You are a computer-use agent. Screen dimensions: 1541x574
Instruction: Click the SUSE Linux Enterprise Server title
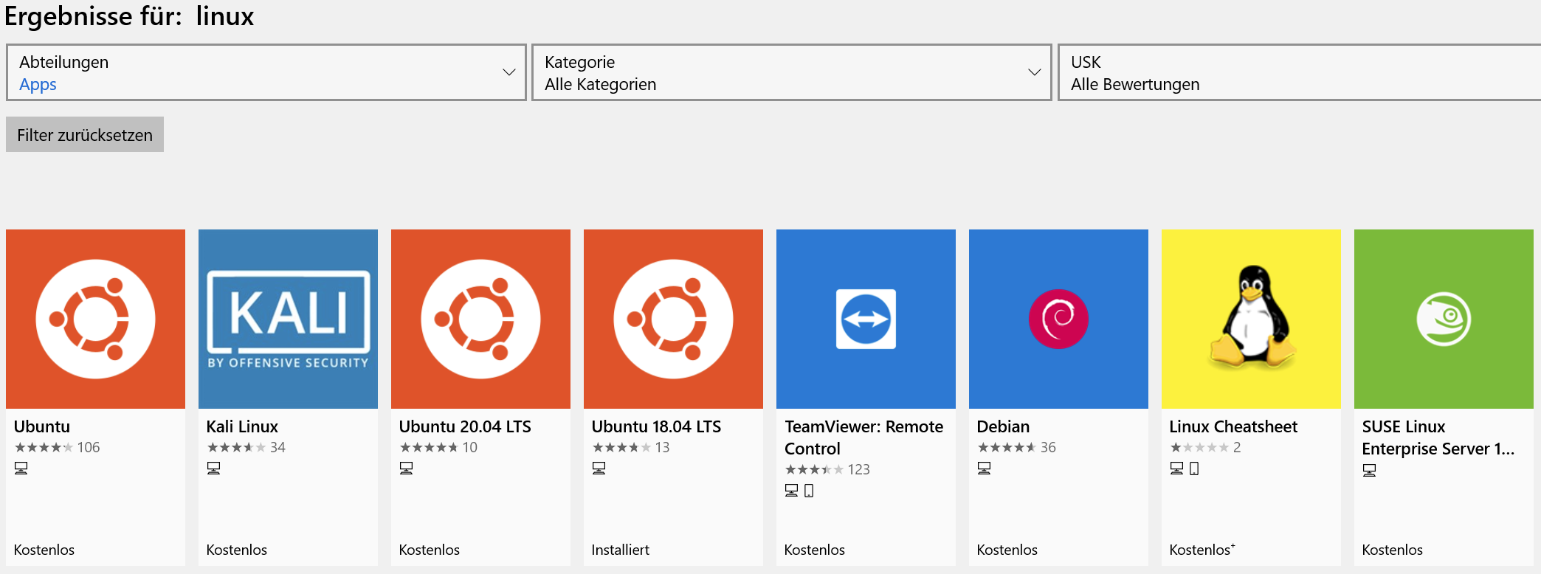pos(1437,438)
